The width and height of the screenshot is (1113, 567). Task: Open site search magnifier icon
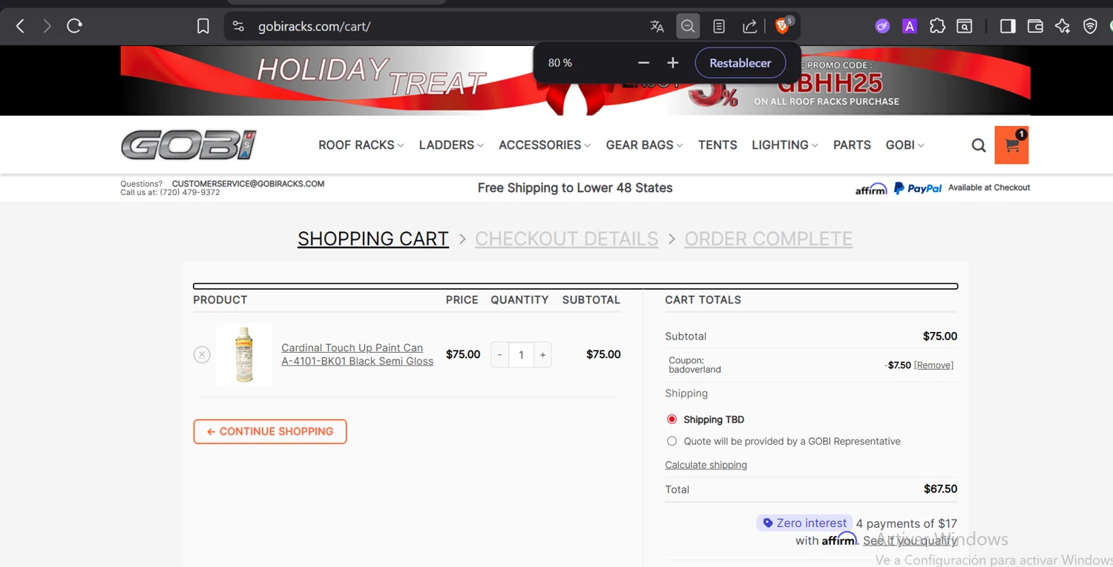pos(979,145)
